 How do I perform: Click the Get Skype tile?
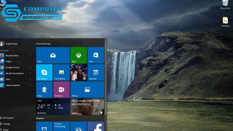pos(44,72)
